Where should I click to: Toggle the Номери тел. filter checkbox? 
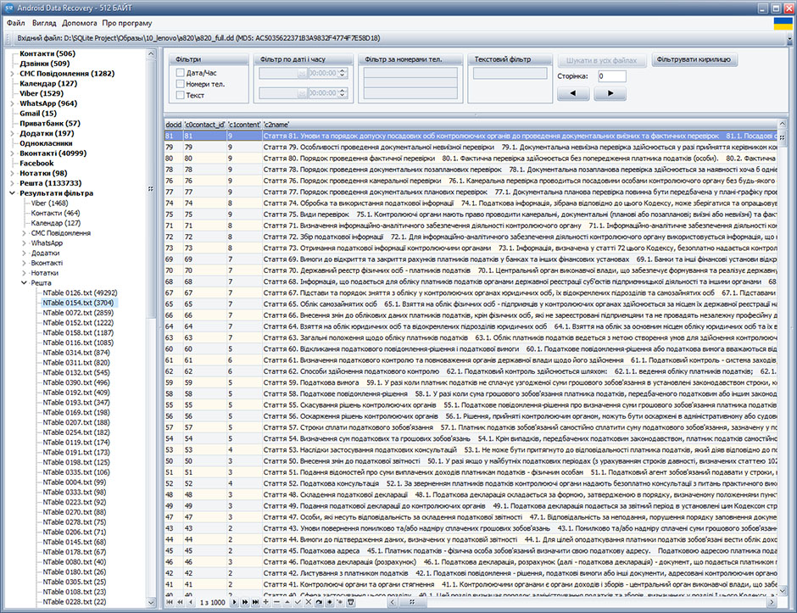point(181,84)
